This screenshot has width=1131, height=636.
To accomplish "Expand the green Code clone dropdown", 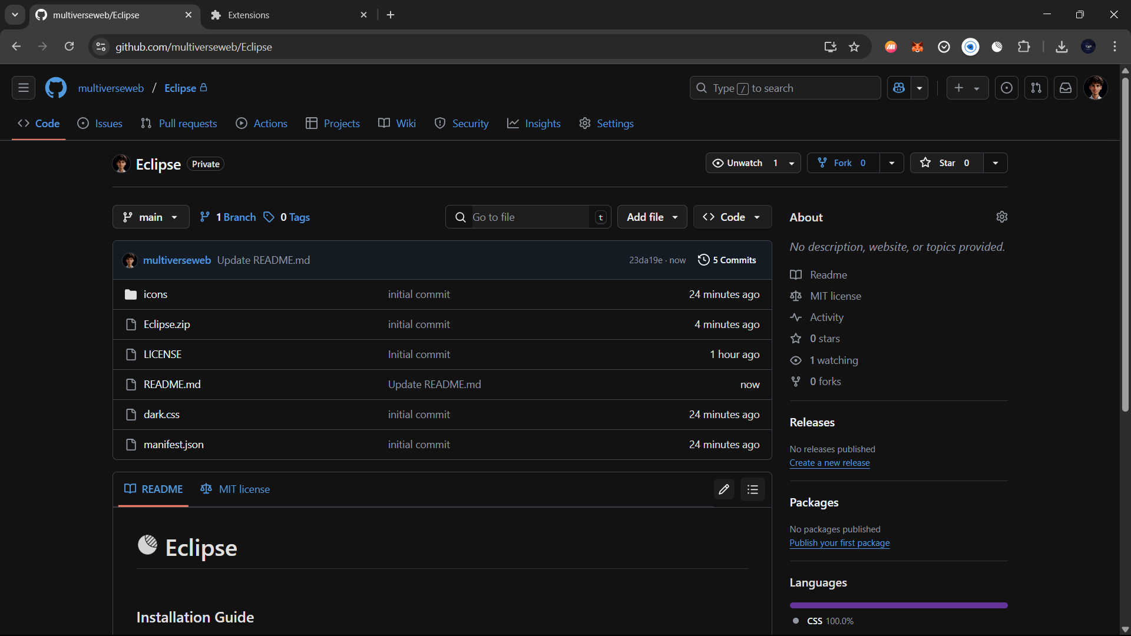I will click(732, 217).
